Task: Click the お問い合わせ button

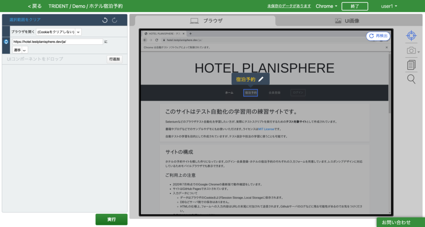Action: click(401, 222)
